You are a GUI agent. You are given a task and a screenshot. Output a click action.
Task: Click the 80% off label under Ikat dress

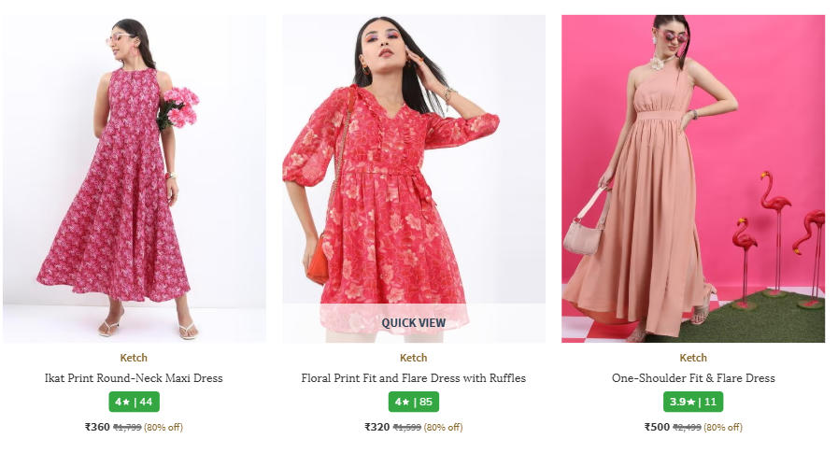(163, 428)
